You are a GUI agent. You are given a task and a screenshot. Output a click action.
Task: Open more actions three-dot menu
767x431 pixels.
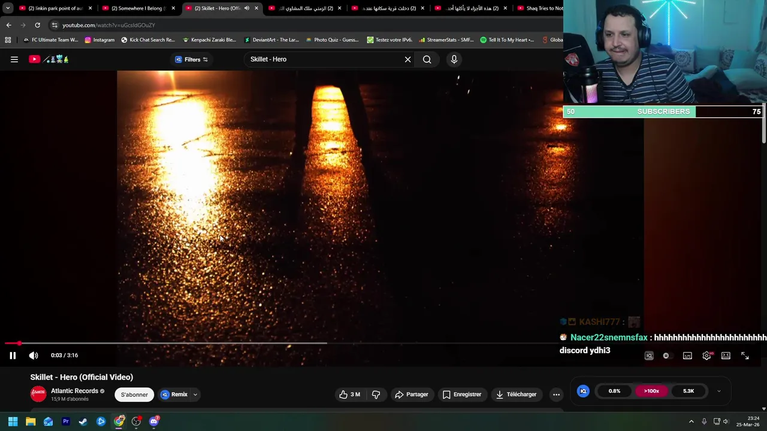tap(556, 394)
